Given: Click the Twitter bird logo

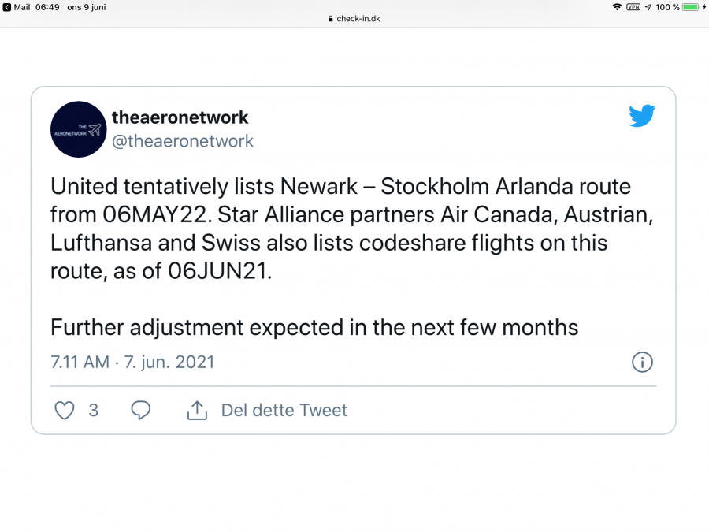Looking at the screenshot, I should [x=642, y=117].
